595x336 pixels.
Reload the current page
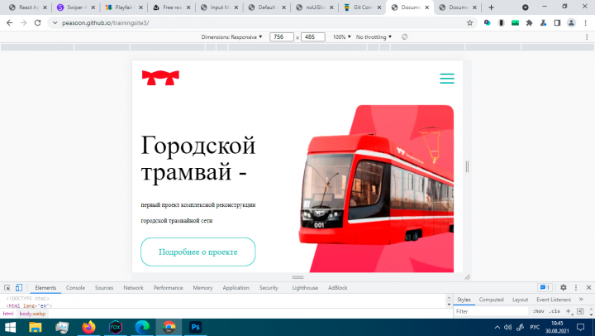coord(37,23)
